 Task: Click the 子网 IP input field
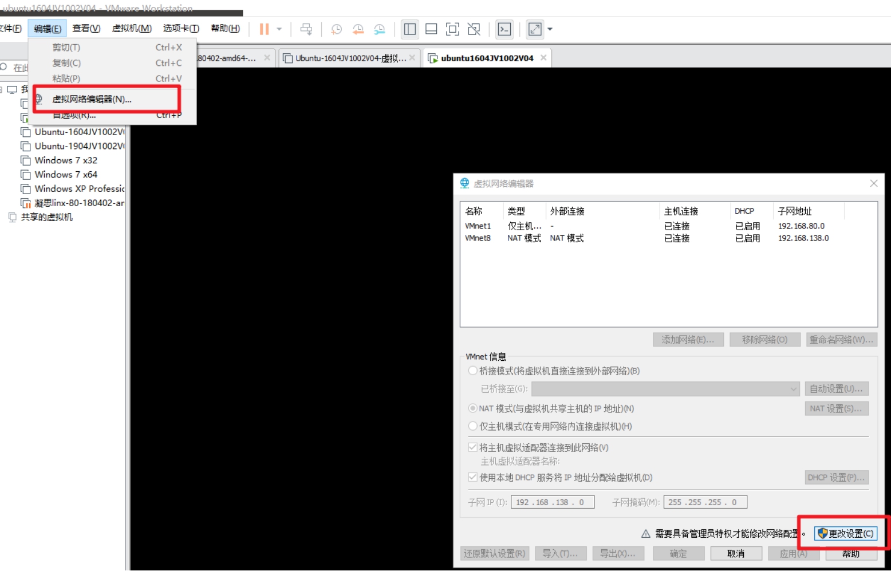tap(553, 502)
